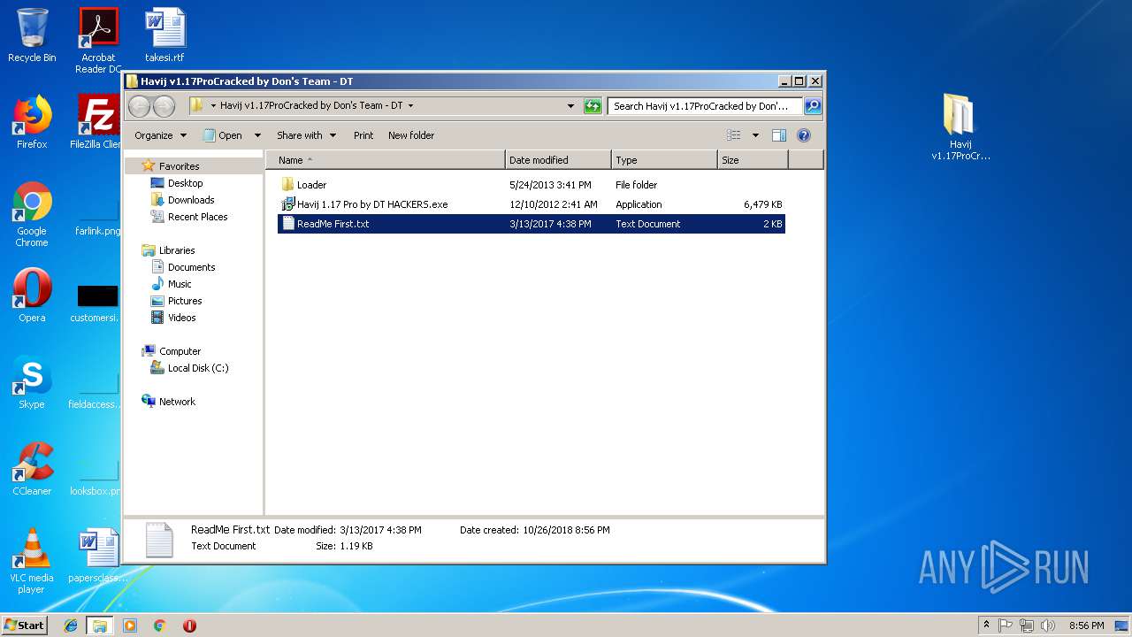The image size is (1132, 637).
Task: Click Show desktop button at taskbar end
Action: pyautogui.click(x=1121, y=625)
